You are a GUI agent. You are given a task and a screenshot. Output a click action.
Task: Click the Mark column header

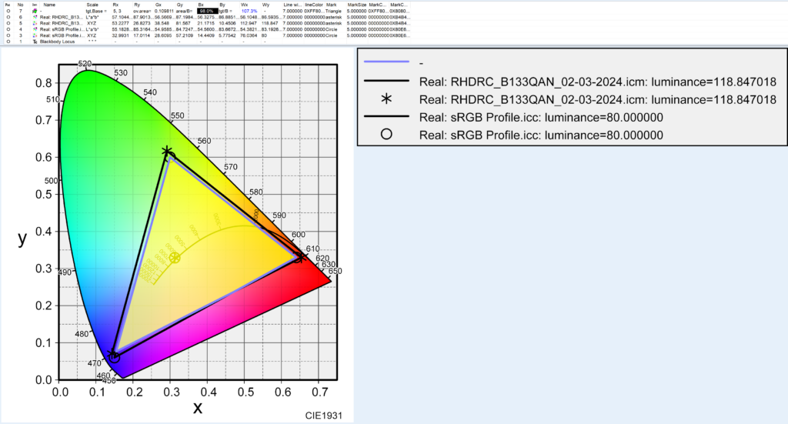331,5
